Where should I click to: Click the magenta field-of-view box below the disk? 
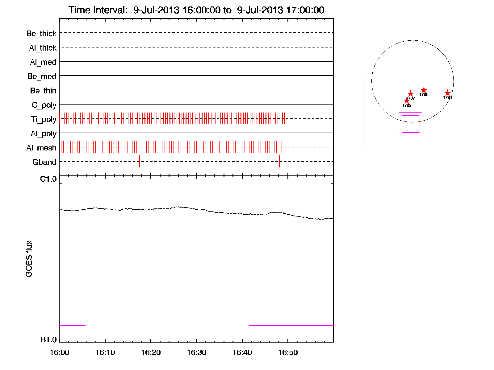click(x=410, y=124)
